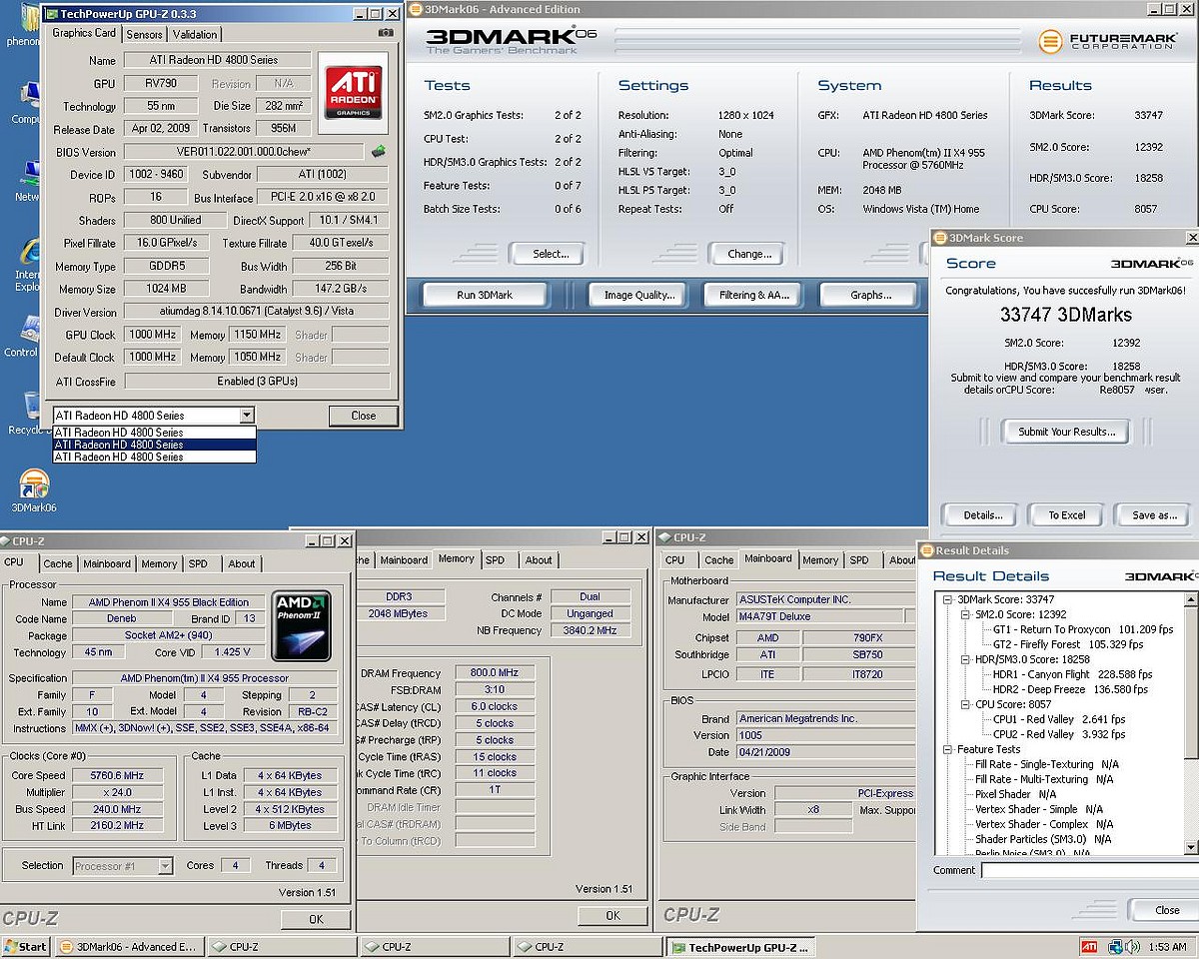The height and width of the screenshot is (959, 1199).
Task: Switch to 3DMark06 in the taskbar
Action: [128, 947]
